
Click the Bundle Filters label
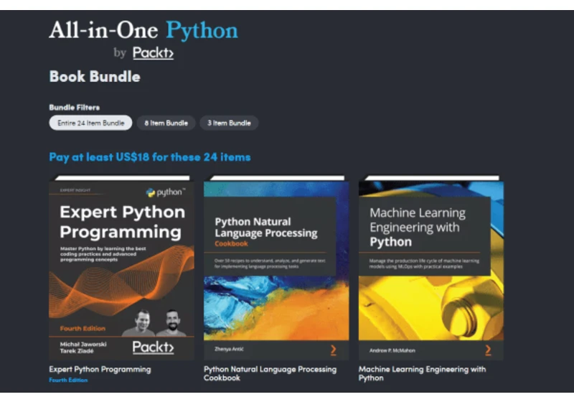(x=75, y=107)
